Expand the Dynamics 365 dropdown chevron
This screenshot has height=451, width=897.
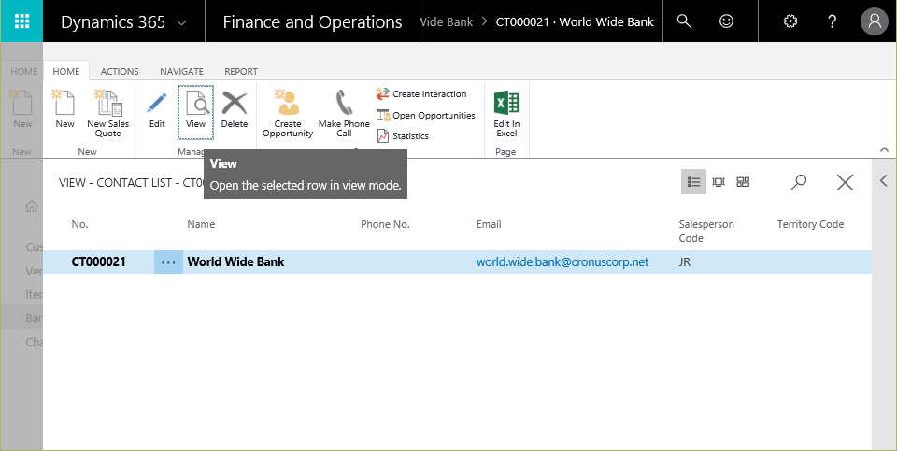coord(181,22)
